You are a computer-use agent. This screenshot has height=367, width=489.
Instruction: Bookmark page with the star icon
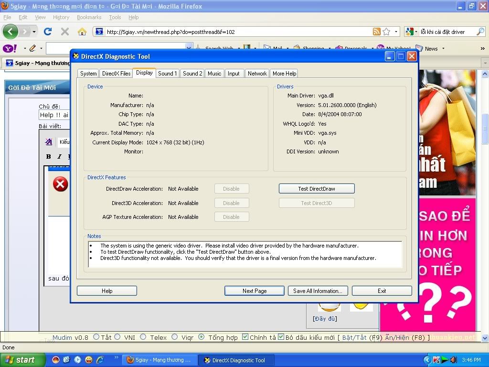[386, 32]
